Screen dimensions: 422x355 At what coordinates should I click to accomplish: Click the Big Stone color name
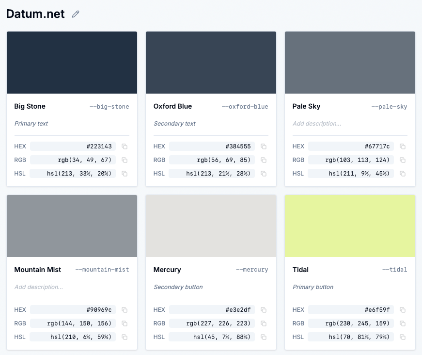pyautogui.click(x=30, y=106)
